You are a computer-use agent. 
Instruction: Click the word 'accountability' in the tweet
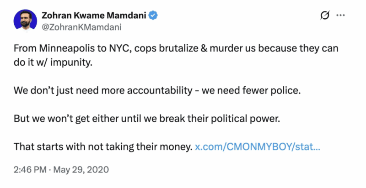point(160,90)
